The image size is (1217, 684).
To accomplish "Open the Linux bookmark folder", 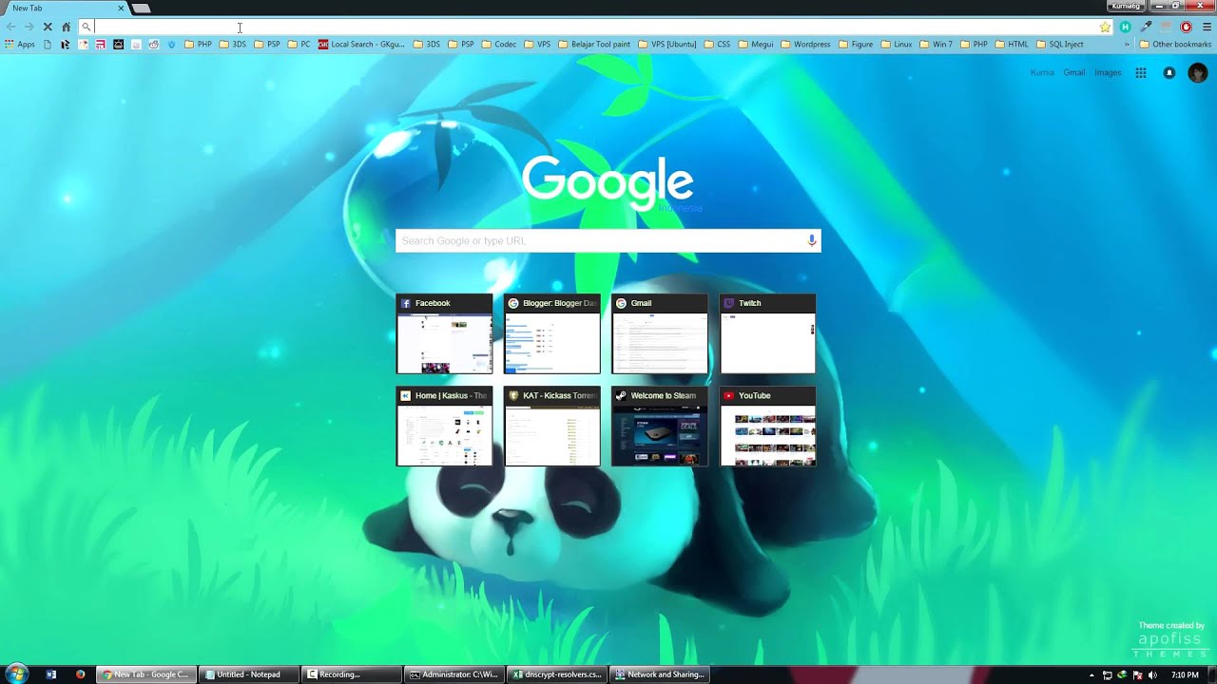I will (x=896, y=45).
